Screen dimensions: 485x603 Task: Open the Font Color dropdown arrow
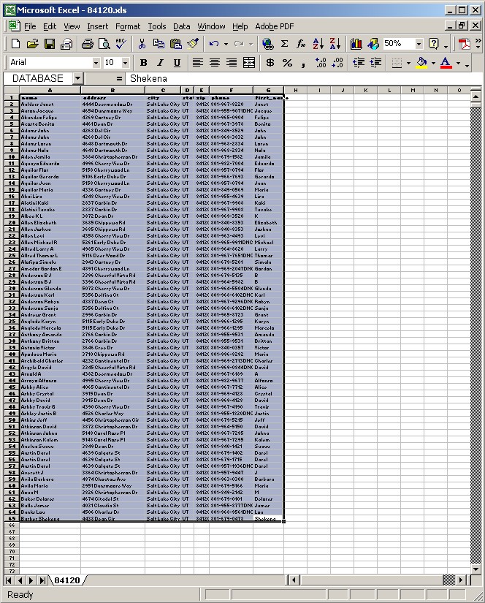[458, 63]
